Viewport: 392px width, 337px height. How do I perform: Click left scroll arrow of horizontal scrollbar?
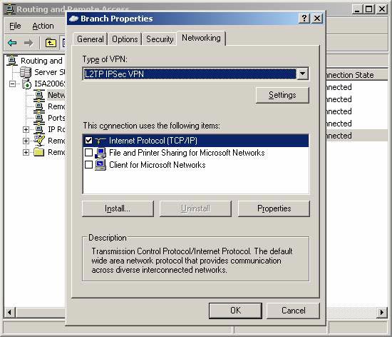[9, 313]
